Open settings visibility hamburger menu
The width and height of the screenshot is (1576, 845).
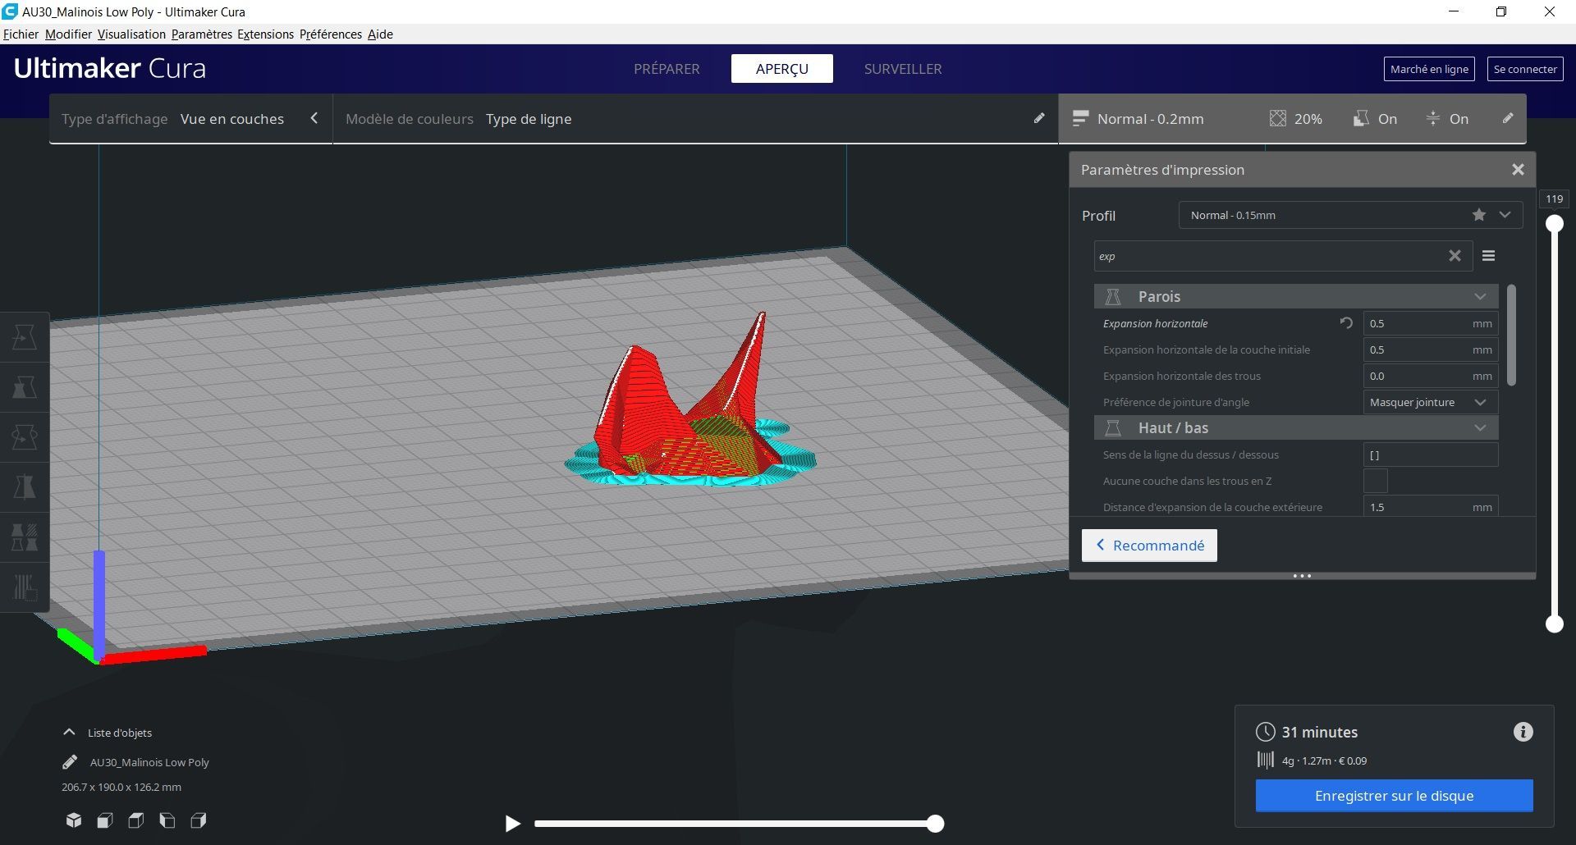1488,256
